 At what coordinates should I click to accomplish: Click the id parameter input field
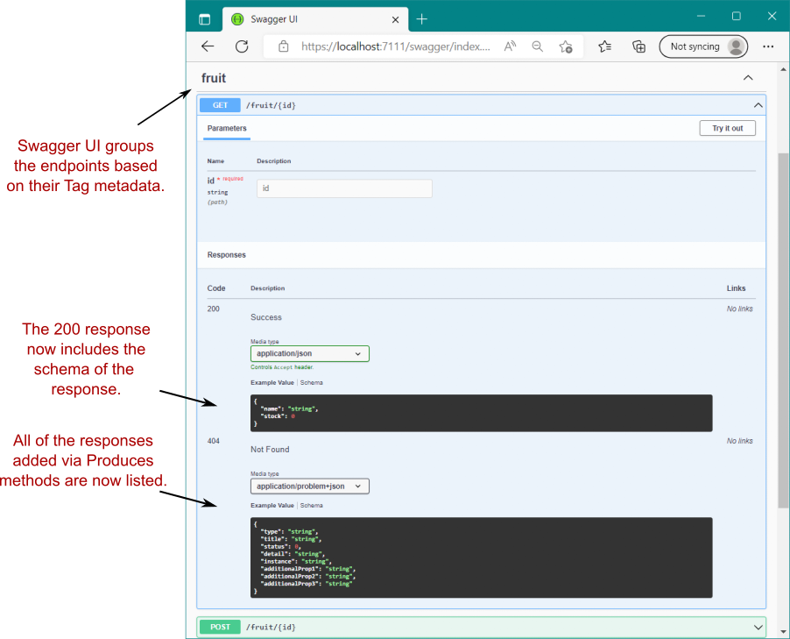344,188
